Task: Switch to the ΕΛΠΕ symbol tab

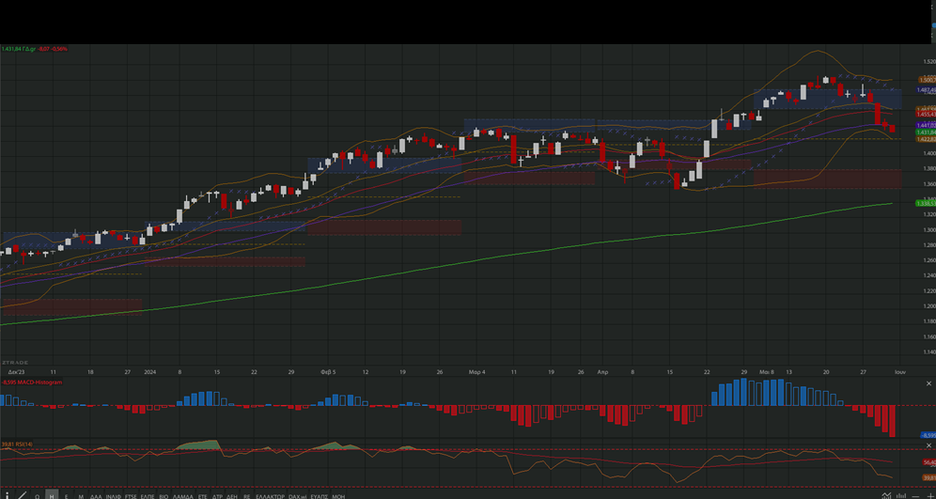Action: point(148,496)
